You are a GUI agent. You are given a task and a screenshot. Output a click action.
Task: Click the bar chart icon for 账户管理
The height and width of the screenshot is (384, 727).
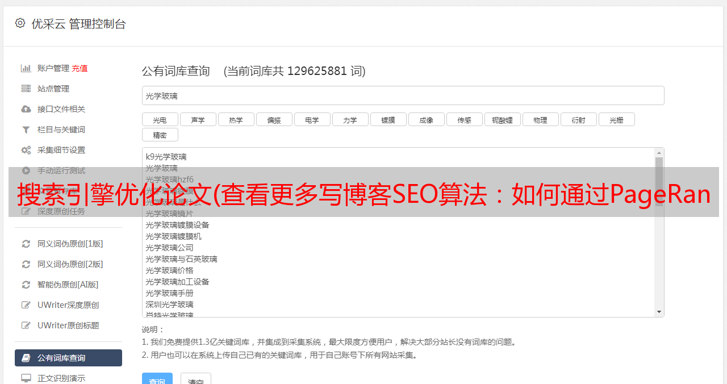click(x=26, y=68)
